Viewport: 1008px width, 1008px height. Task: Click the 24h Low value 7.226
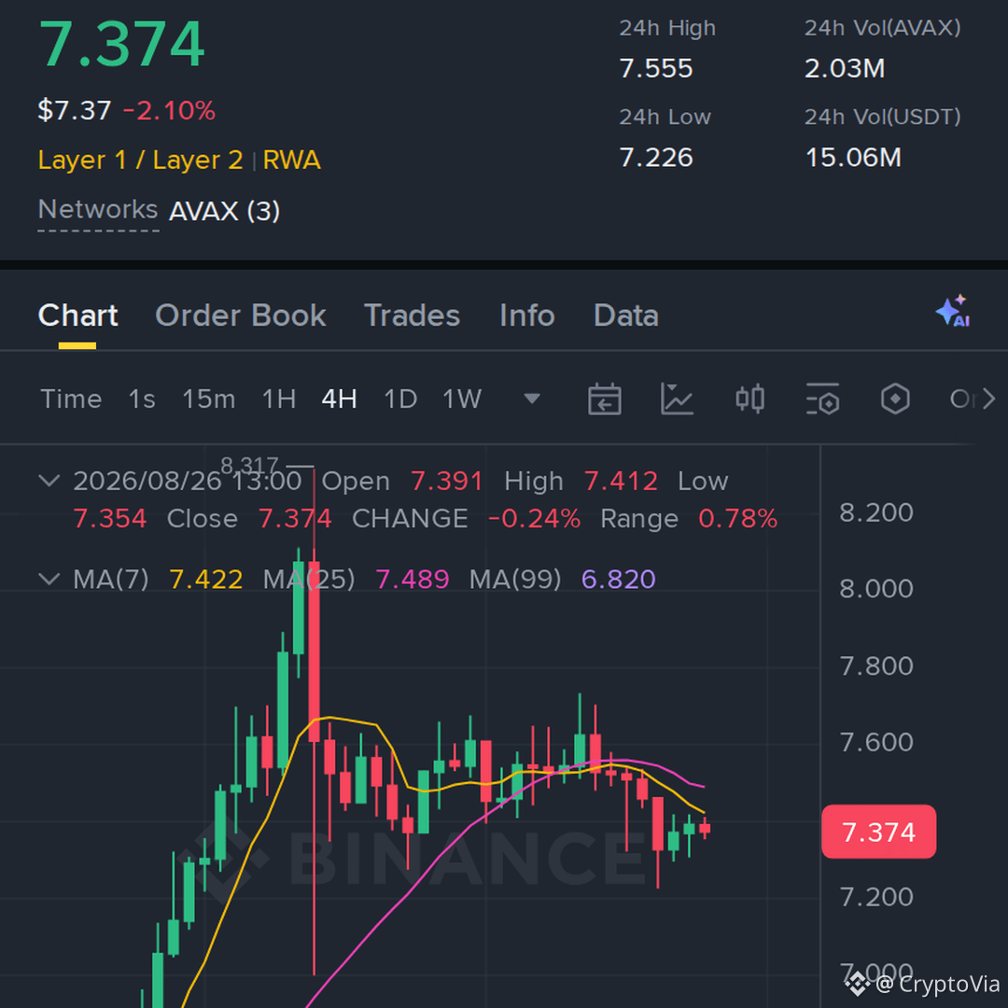click(x=656, y=158)
